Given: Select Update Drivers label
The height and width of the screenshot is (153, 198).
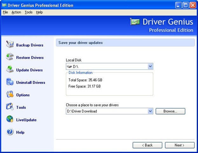Looking at the screenshot, I should point(30,70).
